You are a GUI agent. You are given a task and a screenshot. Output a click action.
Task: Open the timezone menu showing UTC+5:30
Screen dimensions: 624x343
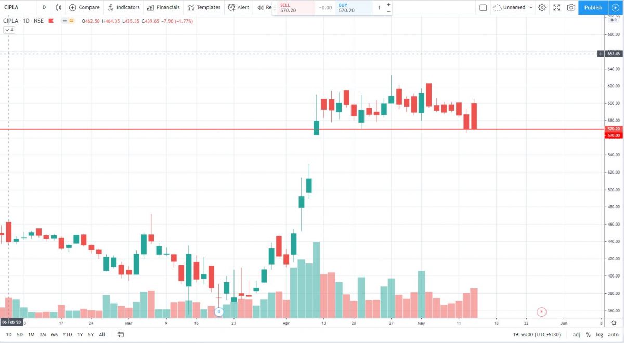click(538, 335)
